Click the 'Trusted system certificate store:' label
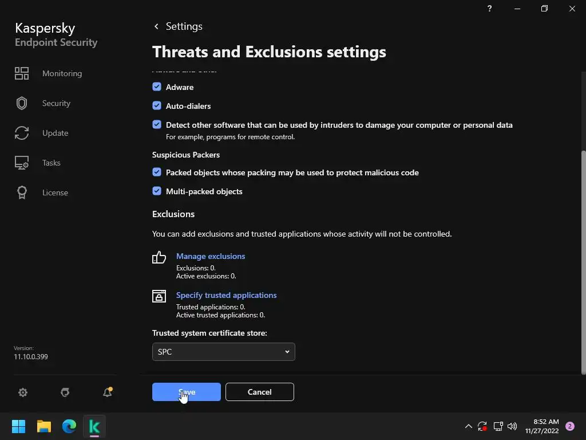Image resolution: width=586 pixels, height=440 pixels. click(x=209, y=333)
